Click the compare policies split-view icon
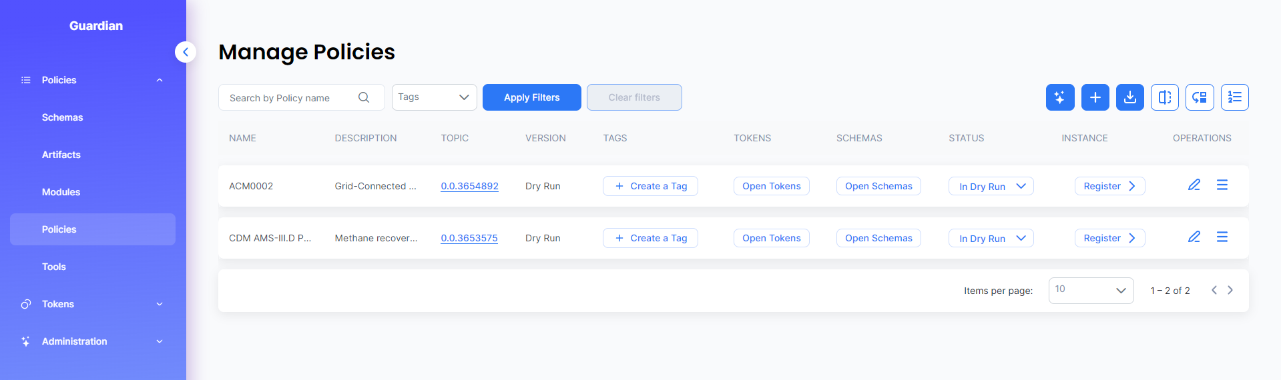 [x=1164, y=97]
